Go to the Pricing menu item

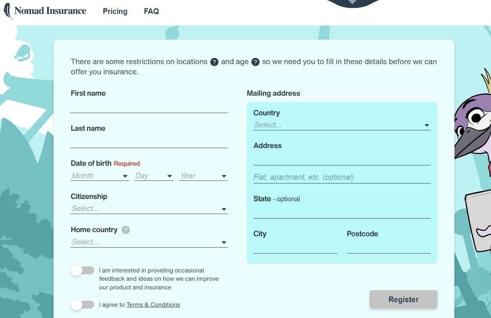(115, 11)
